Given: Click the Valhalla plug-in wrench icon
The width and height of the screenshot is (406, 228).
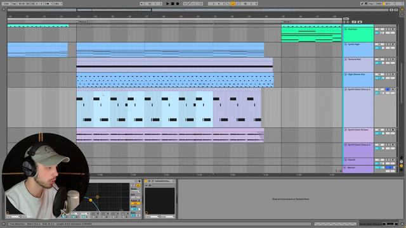Looking at the screenshot, I should click(x=153, y=181).
